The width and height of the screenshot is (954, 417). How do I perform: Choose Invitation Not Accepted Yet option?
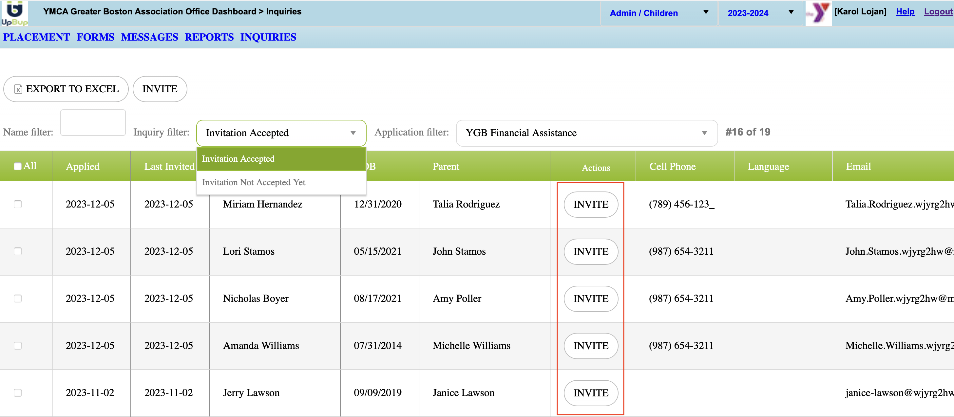coord(254,182)
